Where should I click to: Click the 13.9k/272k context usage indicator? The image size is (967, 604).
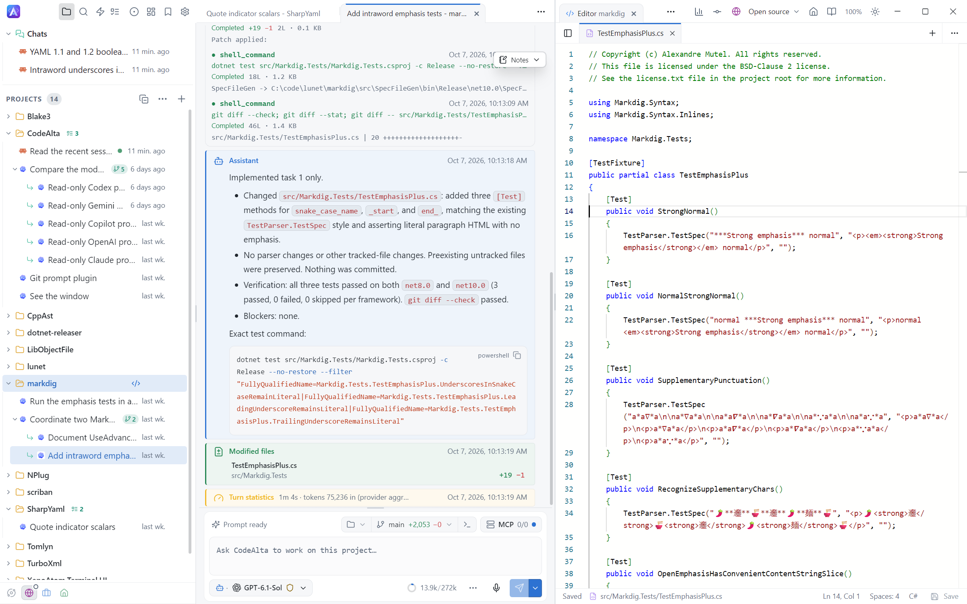(432, 588)
